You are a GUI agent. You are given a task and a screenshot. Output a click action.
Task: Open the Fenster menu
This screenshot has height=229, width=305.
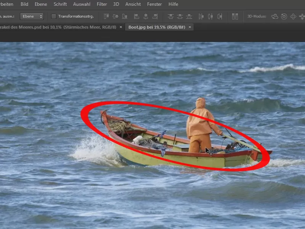pos(154,4)
